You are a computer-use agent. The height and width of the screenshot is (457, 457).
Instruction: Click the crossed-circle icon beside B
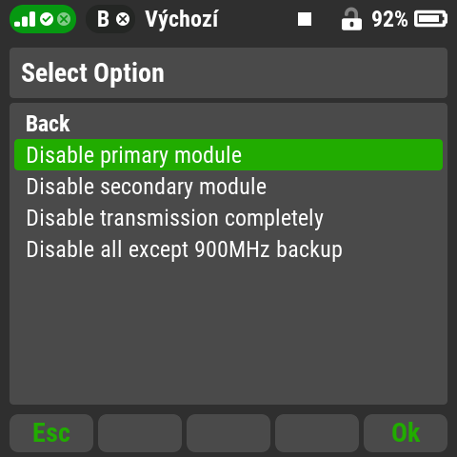(123, 19)
